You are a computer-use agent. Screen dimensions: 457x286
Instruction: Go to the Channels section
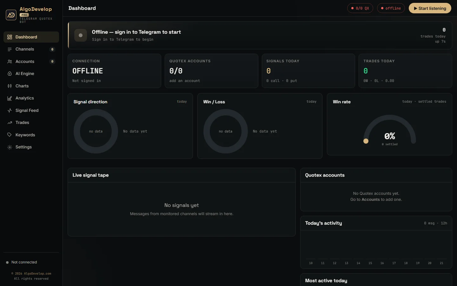[x=31, y=49]
